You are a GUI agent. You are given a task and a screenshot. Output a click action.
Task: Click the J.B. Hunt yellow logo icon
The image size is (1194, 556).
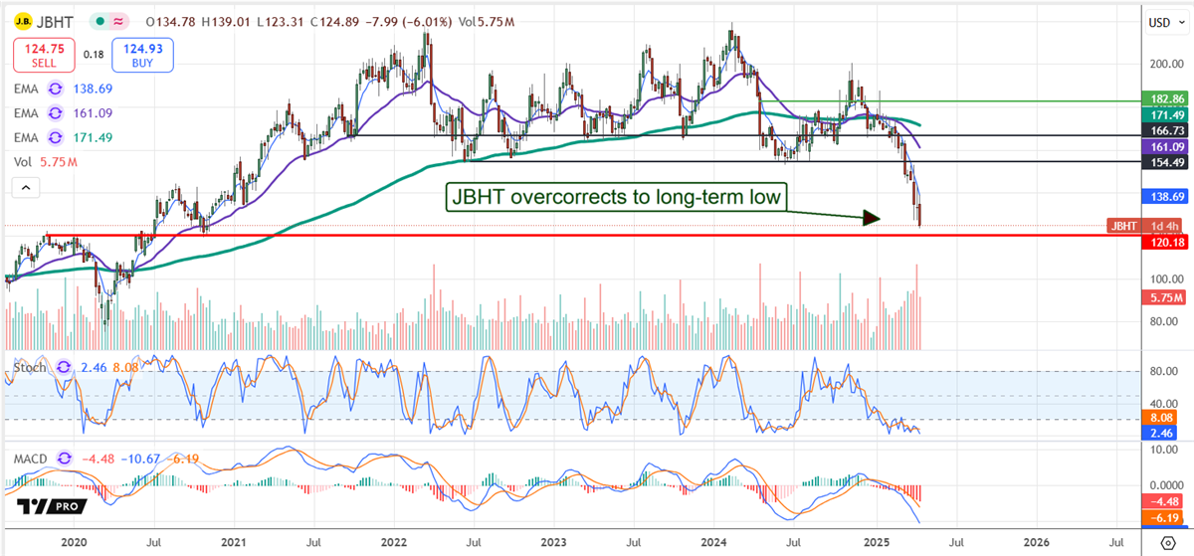click(x=22, y=21)
